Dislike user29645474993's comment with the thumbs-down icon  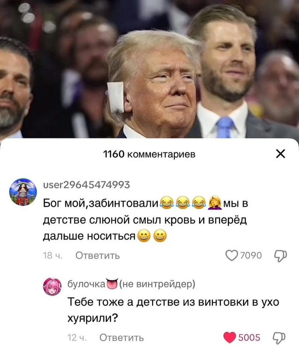[280, 256]
